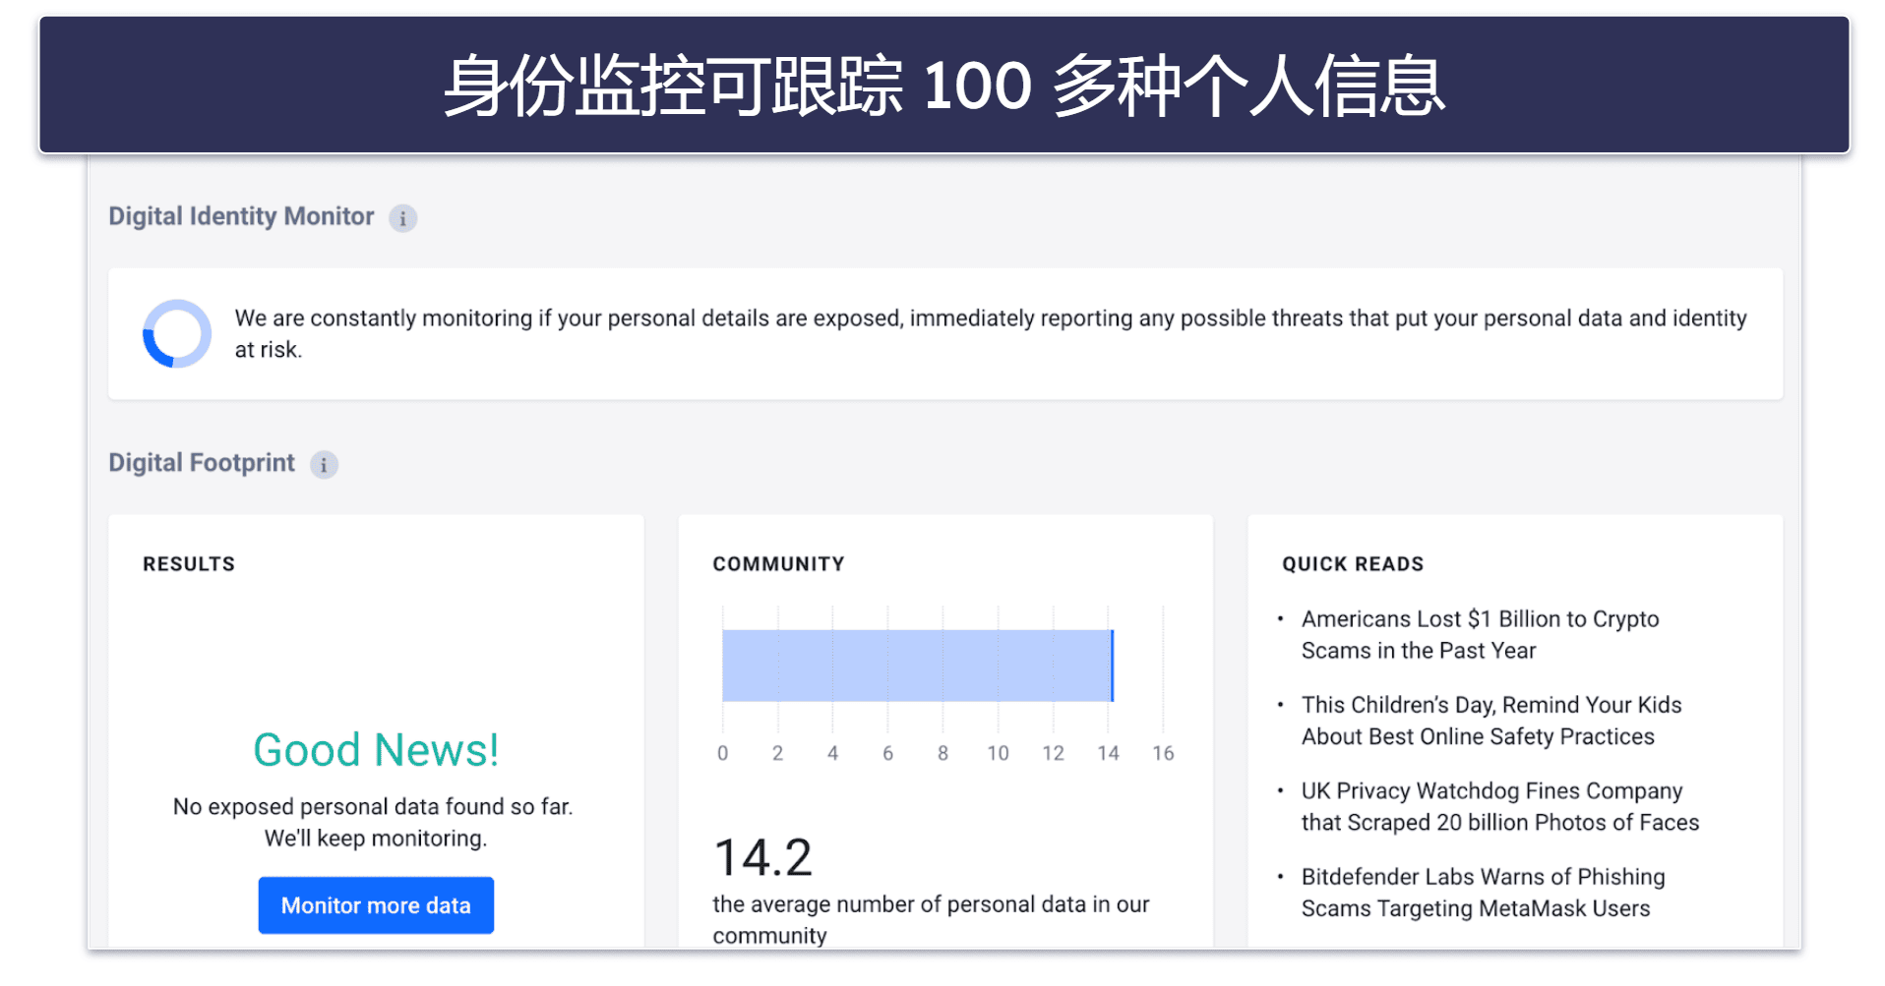
Task: Click the COMMUNITY card title
Action: [778, 564]
